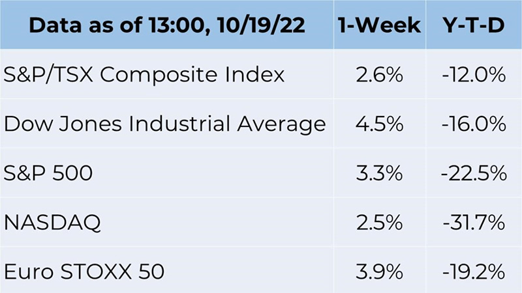Click the 3.9% one-week value
522x293 pixels.
coord(379,272)
